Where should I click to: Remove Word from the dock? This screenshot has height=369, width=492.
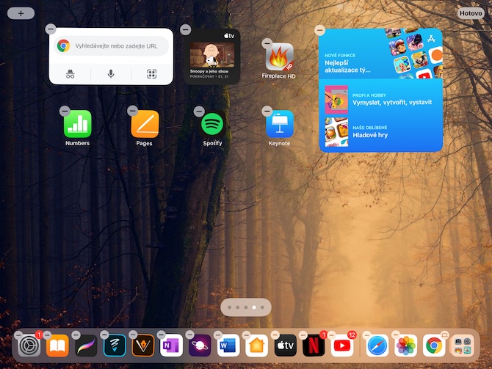tap(218, 335)
